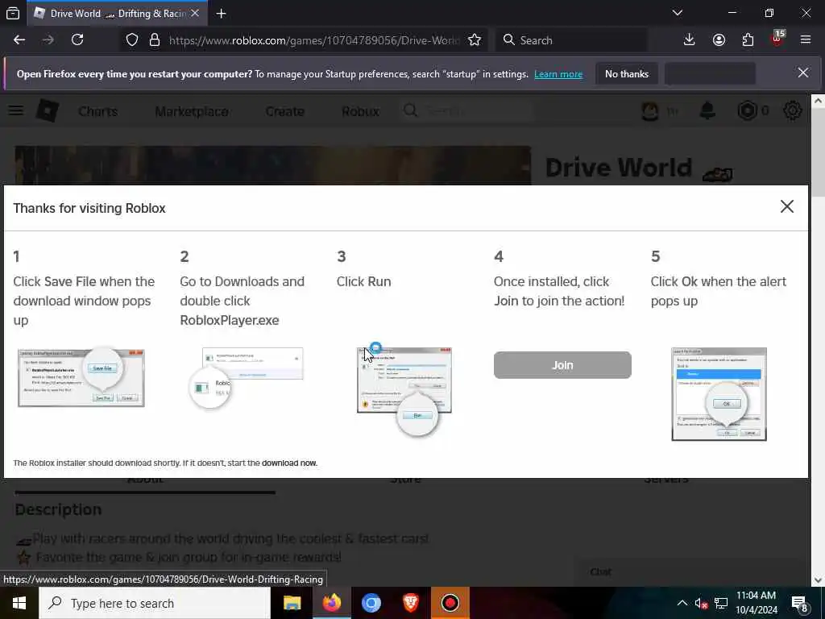The height and width of the screenshot is (619, 825).
Task: Click the Ok alert illustration thumbnail
Action: click(719, 394)
